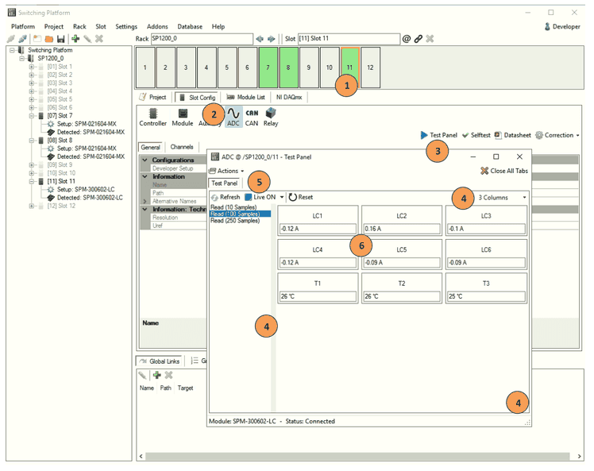Switch to the Module List tab
The image size is (594, 471).
click(246, 98)
